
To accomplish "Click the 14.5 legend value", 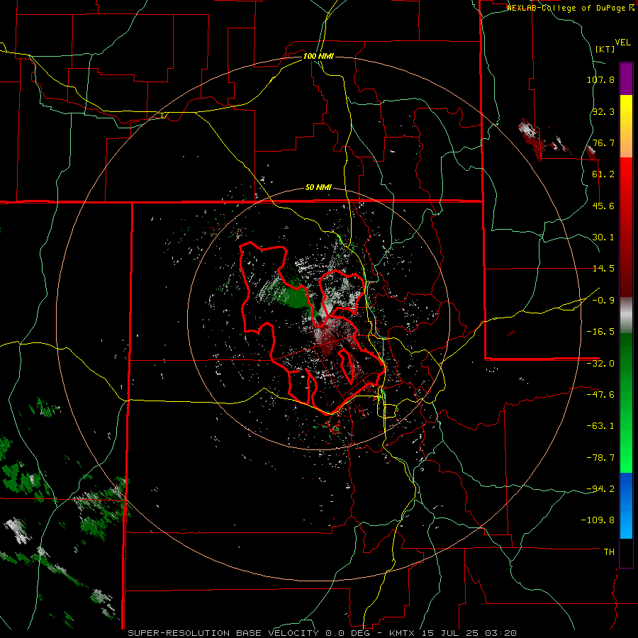I will tap(603, 269).
